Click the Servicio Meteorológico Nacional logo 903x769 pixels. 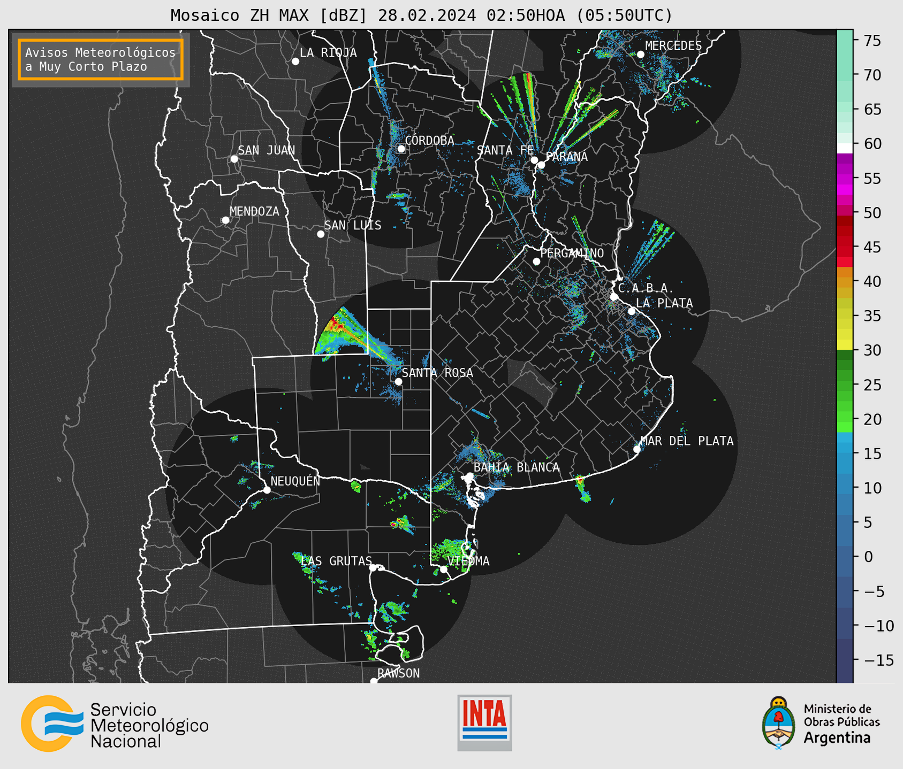(x=115, y=724)
